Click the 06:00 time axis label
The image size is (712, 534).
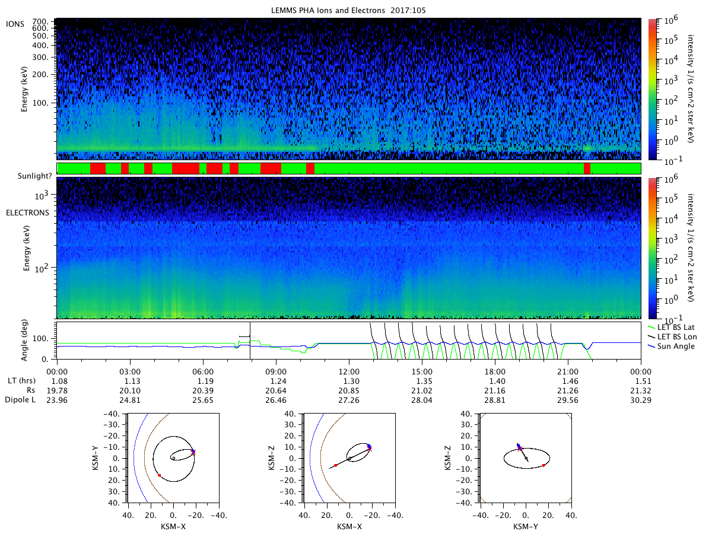pos(203,371)
